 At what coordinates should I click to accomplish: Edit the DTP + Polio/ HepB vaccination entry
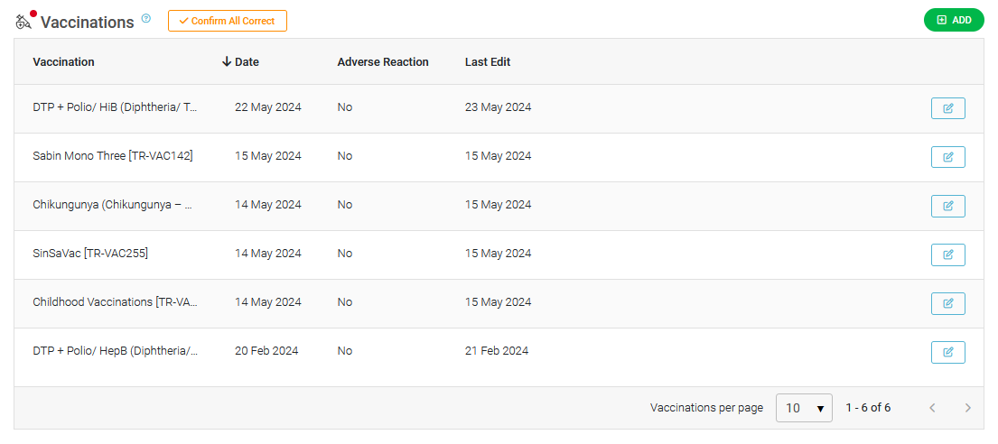(x=947, y=352)
